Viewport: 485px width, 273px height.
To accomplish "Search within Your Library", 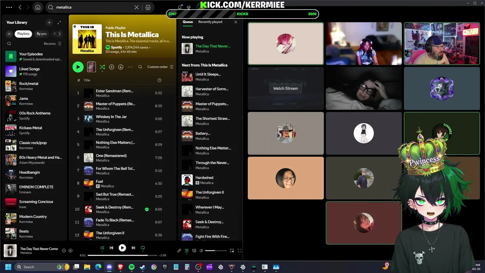I will point(9,44).
